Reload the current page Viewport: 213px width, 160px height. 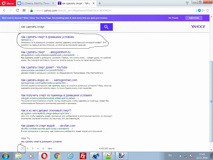[17, 10]
